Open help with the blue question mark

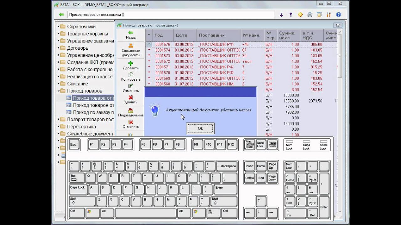pyautogui.click(x=338, y=15)
